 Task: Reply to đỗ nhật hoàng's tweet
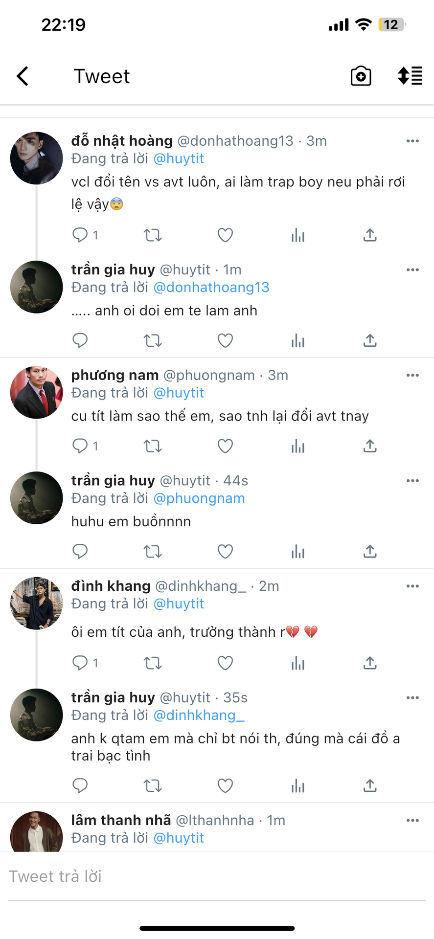point(80,235)
